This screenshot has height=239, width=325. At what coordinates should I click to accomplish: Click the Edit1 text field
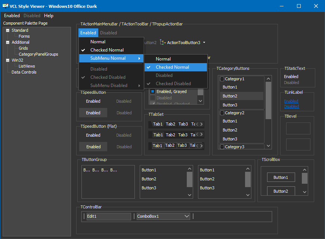click(x=109, y=216)
